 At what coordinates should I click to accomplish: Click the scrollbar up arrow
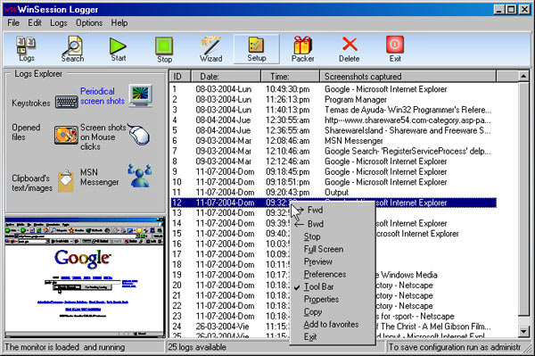coord(523,76)
